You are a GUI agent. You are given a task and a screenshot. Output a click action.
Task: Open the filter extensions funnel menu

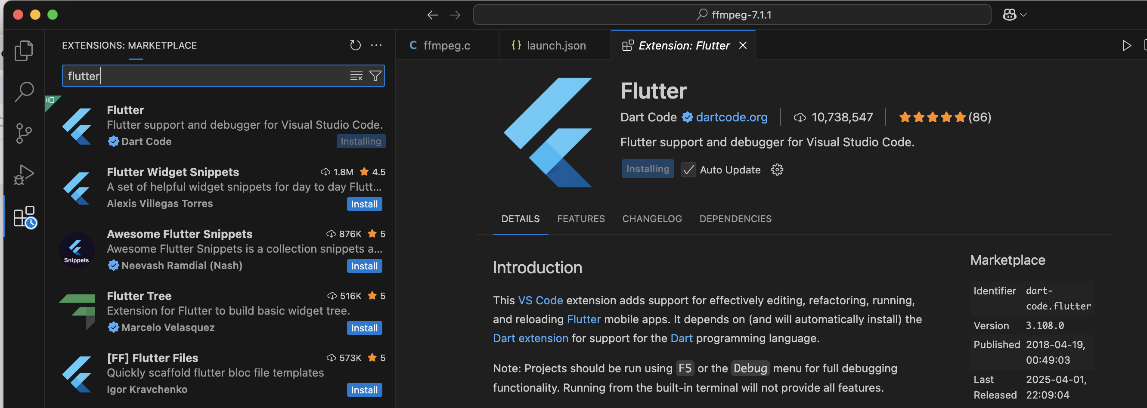click(x=375, y=76)
